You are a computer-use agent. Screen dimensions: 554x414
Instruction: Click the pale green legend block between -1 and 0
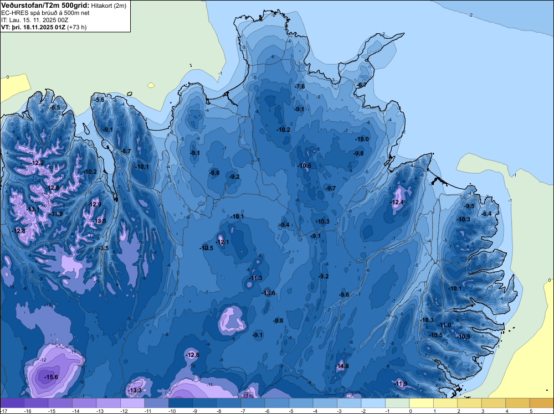click(x=397, y=403)
